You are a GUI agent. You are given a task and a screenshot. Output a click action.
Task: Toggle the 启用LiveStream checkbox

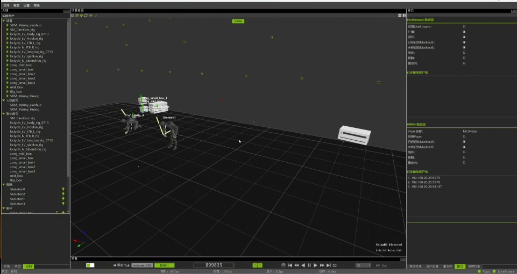tap(464, 26)
